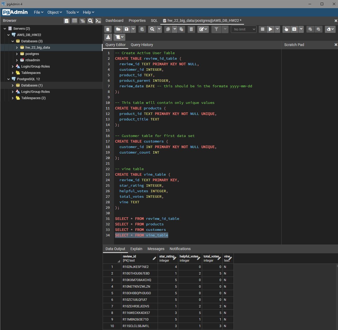338x330 pixels.
Task: Click the Save File disk icon
Action: point(127,29)
